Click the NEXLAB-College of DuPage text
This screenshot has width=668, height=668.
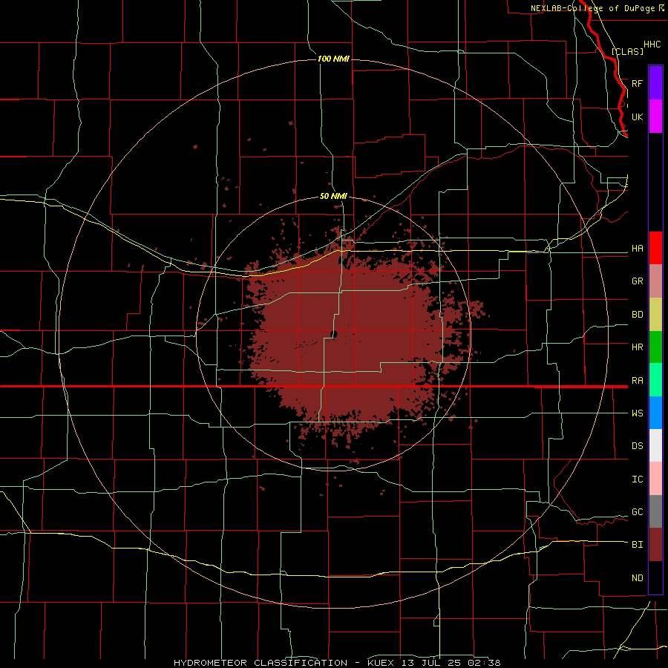pos(592,8)
